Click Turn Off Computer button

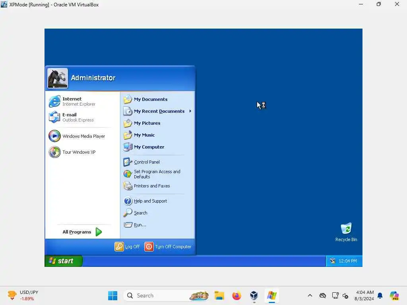pyautogui.click(x=168, y=247)
